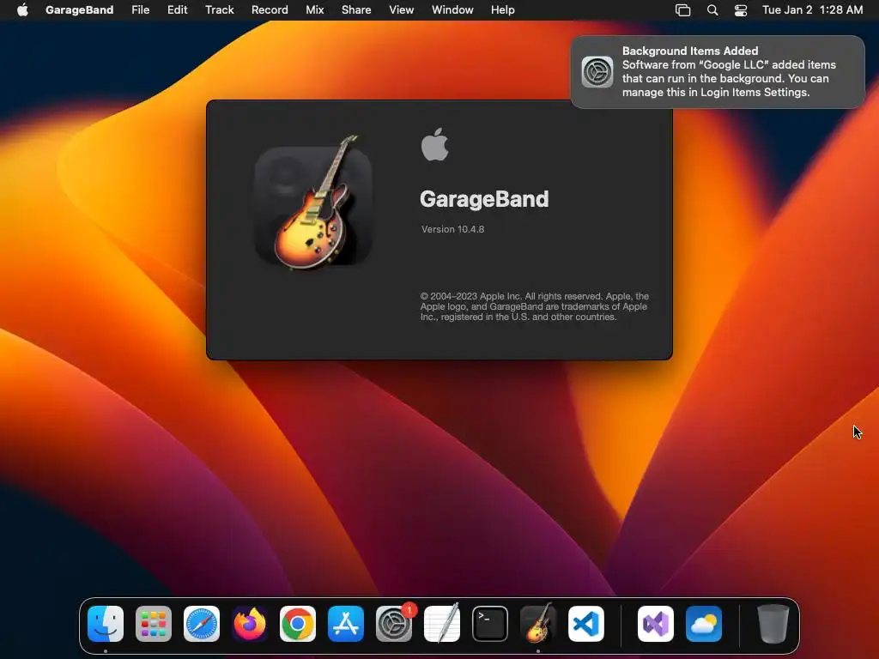Click the System Settings icon in notification
The image size is (879, 659).
click(597, 72)
